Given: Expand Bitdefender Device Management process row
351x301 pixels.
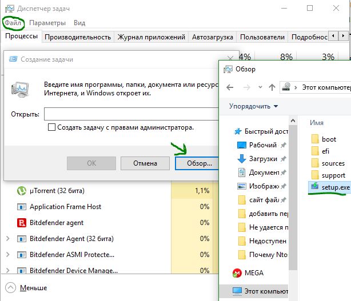Looking at the screenshot, I should click(7, 270).
